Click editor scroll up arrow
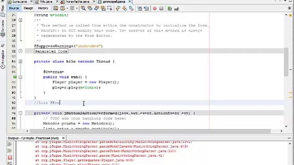 (x=286, y=15)
